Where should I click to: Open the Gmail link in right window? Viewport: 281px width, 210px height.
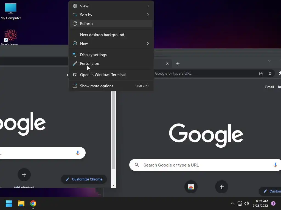coord(269,87)
